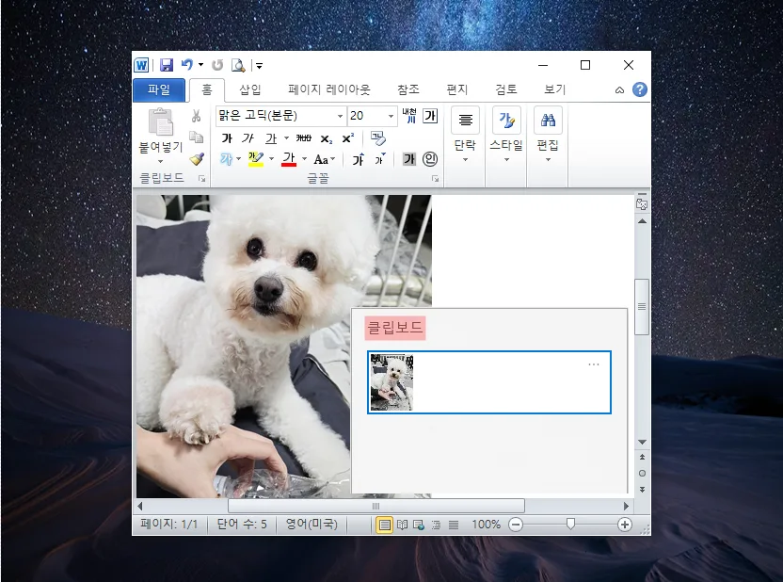Click the Undo arrow icon
The image size is (783, 582).
pyautogui.click(x=187, y=64)
